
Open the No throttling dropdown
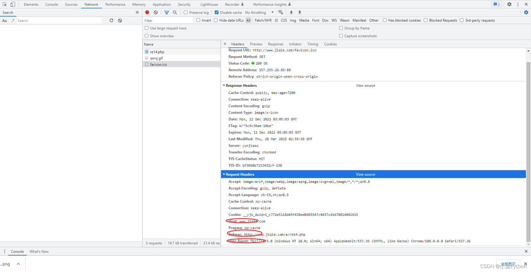click(259, 12)
